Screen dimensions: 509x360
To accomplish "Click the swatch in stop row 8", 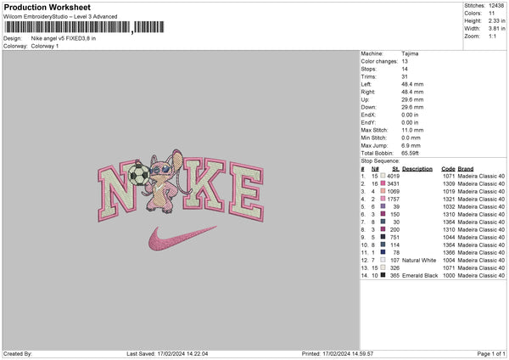I will 383,229.
